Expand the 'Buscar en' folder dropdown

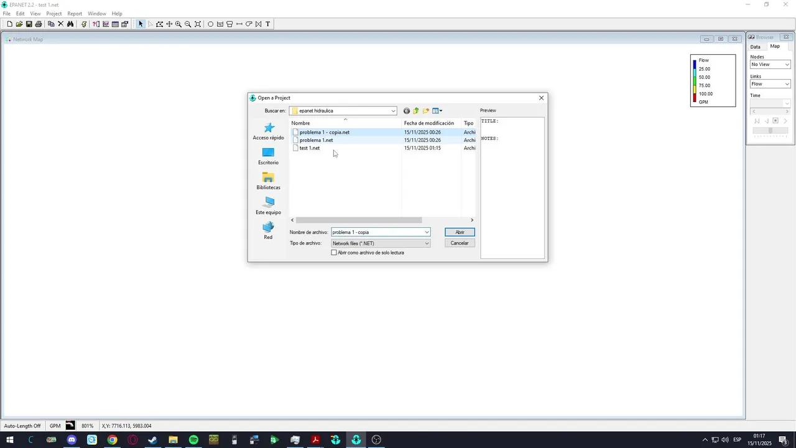point(393,111)
